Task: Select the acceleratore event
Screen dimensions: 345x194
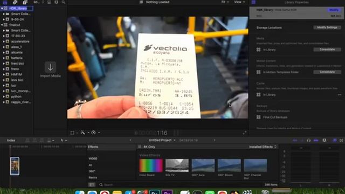Action: point(20,41)
